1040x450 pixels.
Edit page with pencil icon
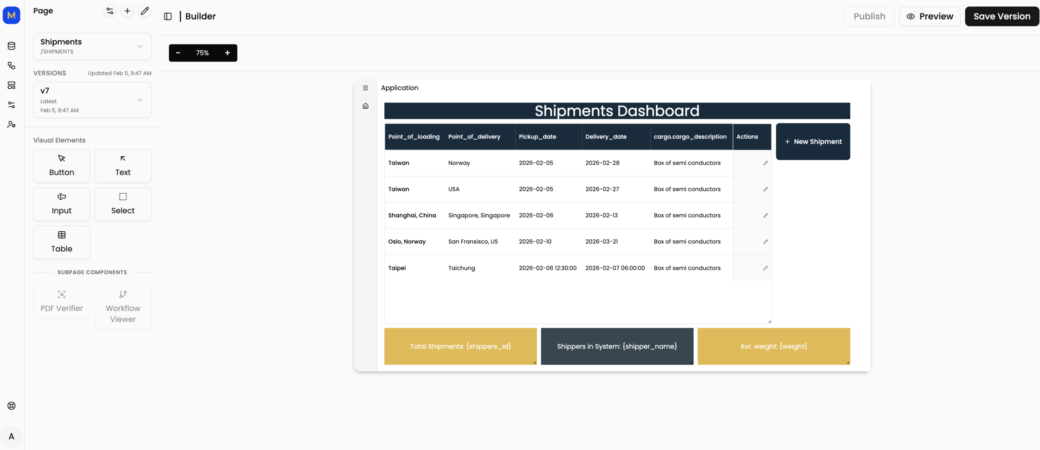145,11
